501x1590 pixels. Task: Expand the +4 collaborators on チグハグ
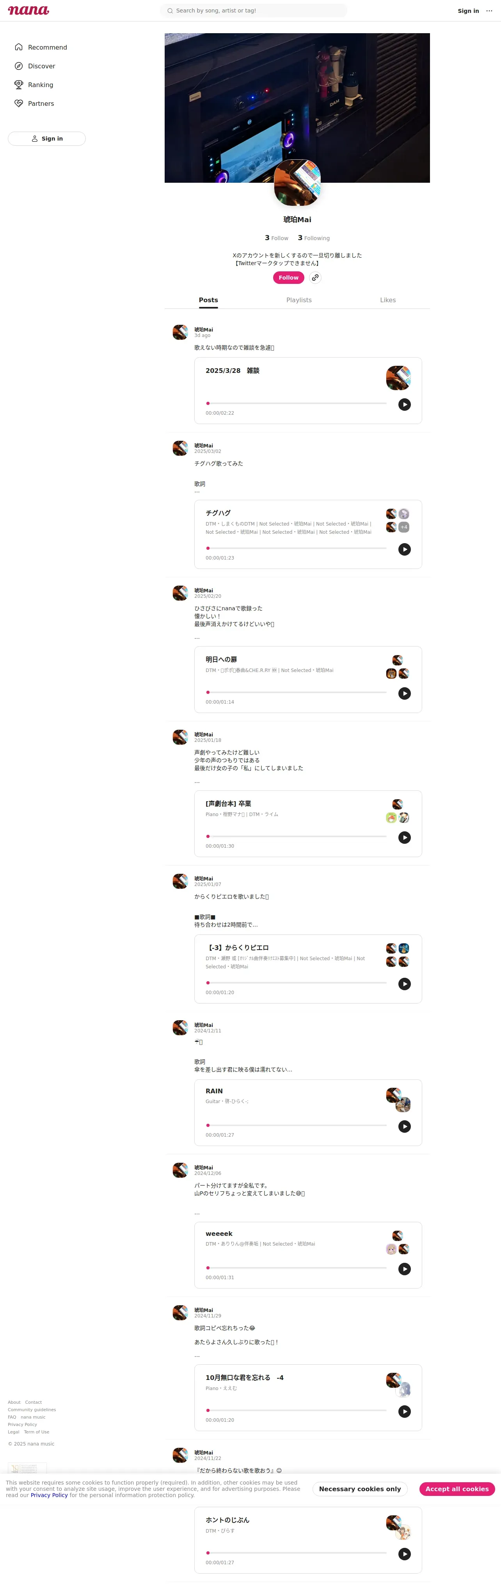coord(404,527)
